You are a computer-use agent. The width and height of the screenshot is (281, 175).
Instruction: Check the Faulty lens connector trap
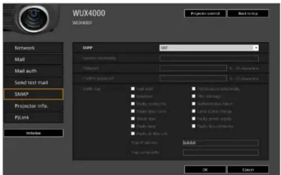click(x=193, y=126)
